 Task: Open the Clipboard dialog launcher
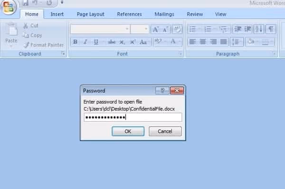click(63, 54)
